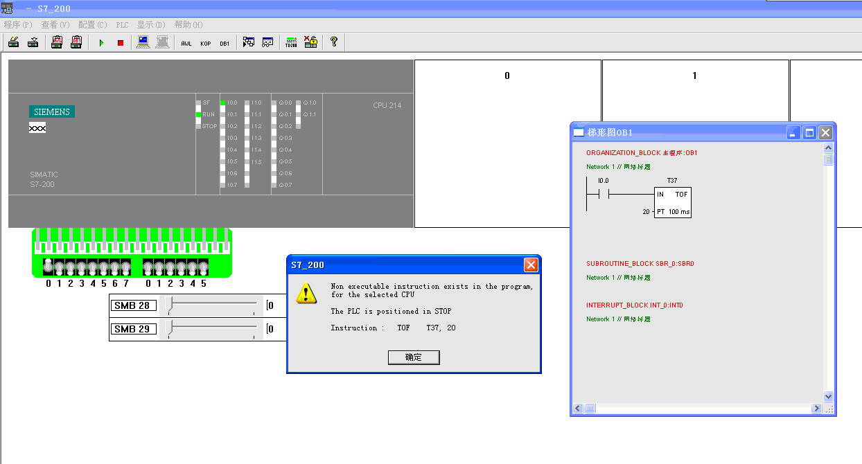
Task: Open the AWL statement list view
Action: click(186, 43)
